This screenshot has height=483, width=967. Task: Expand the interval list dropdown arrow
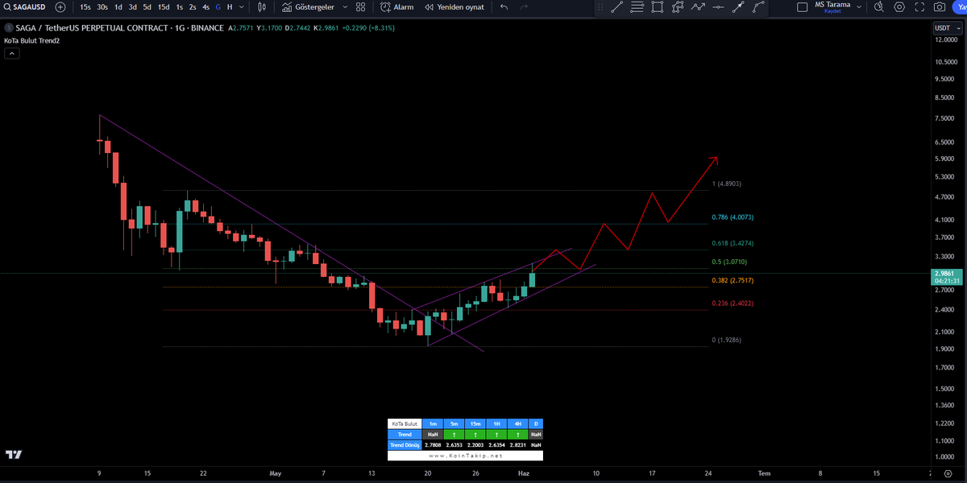(x=242, y=6)
